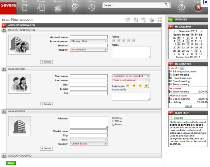Check the Office checkbox
Image resolution: width=210 pixels, height=167 pixels.
113,121
